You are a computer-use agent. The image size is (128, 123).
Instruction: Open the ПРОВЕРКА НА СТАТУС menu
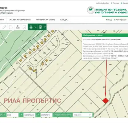coord(45,20)
